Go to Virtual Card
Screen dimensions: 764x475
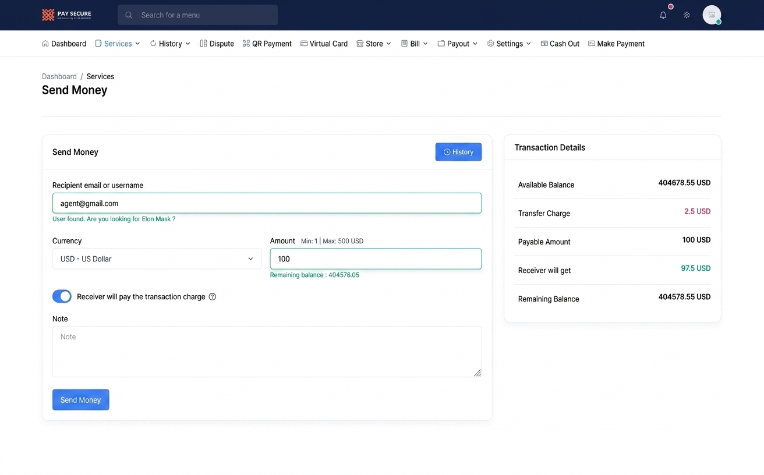tap(324, 44)
